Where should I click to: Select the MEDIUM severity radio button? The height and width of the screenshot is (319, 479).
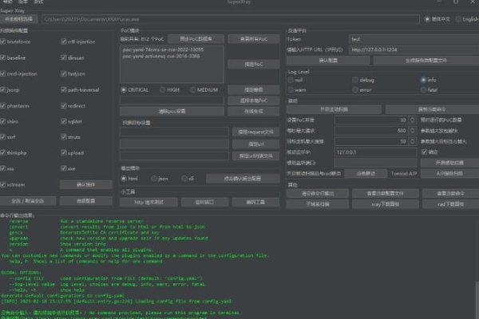point(192,90)
